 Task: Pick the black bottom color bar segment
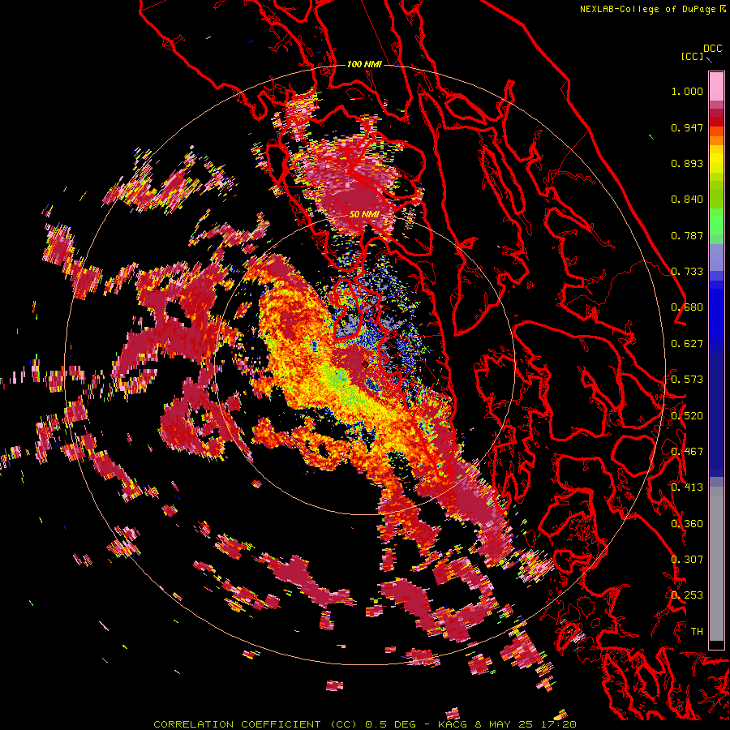716,645
